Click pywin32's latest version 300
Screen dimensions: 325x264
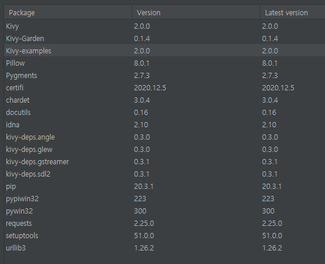point(268,211)
